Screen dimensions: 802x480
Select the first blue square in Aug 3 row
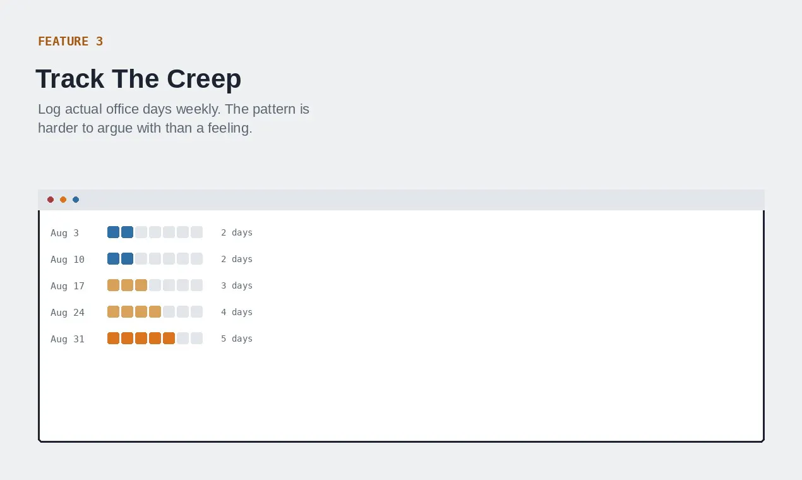[x=114, y=232]
